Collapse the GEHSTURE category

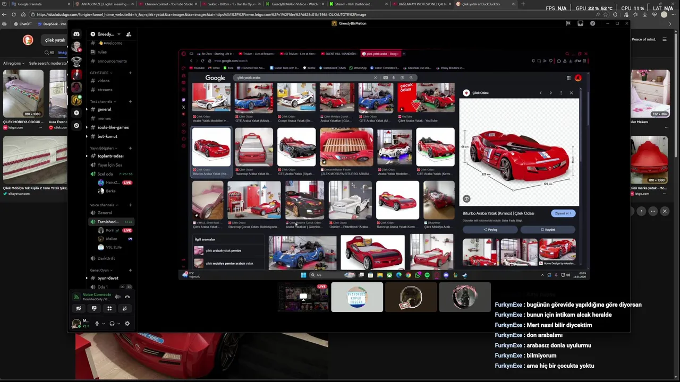[x=99, y=73]
